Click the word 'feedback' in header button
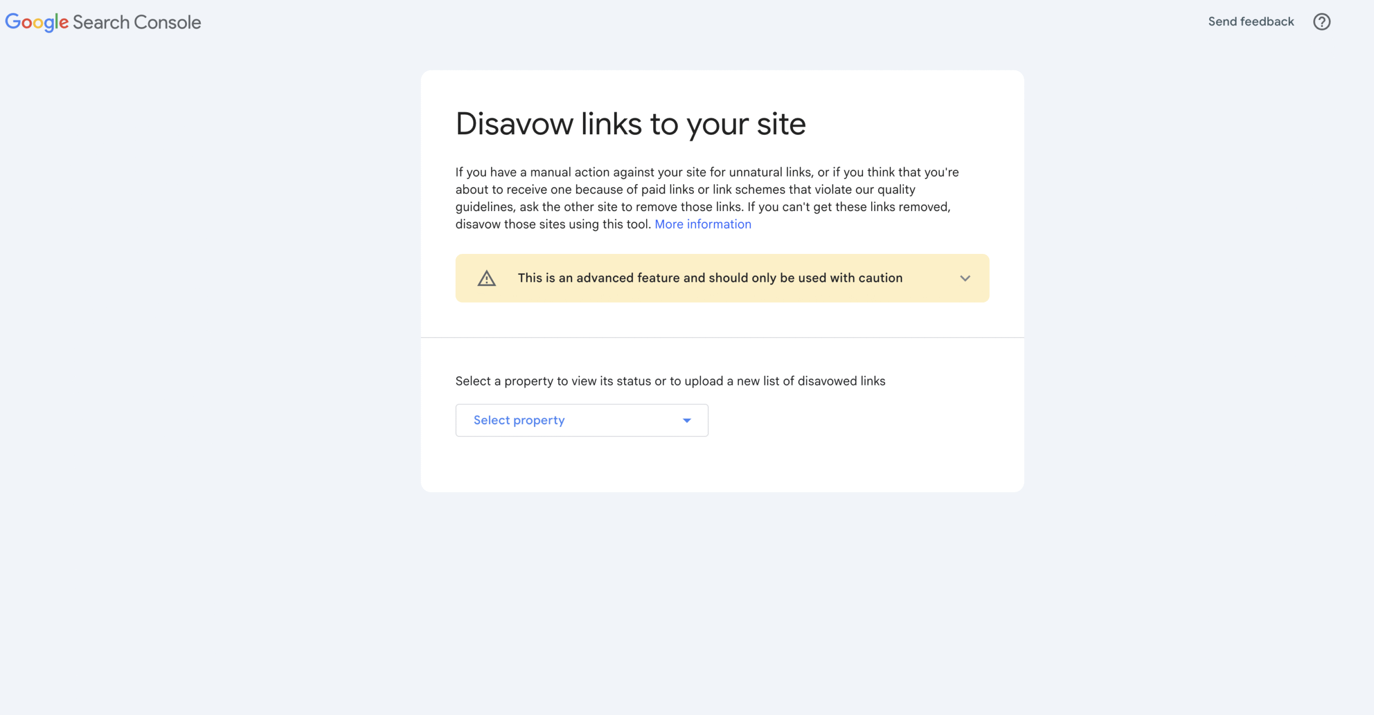The height and width of the screenshot is (715, 1374). tap(1267, 21)
